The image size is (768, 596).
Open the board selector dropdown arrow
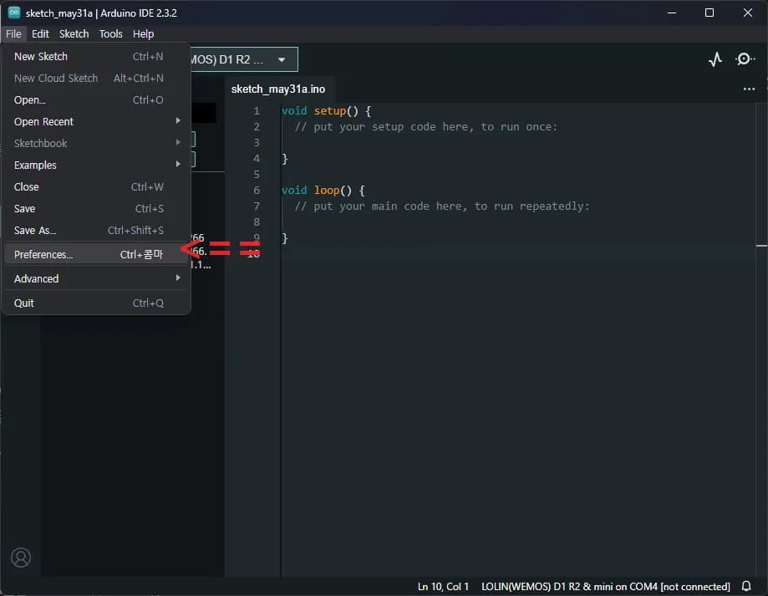pyautogui.click(x=280, y=59)
